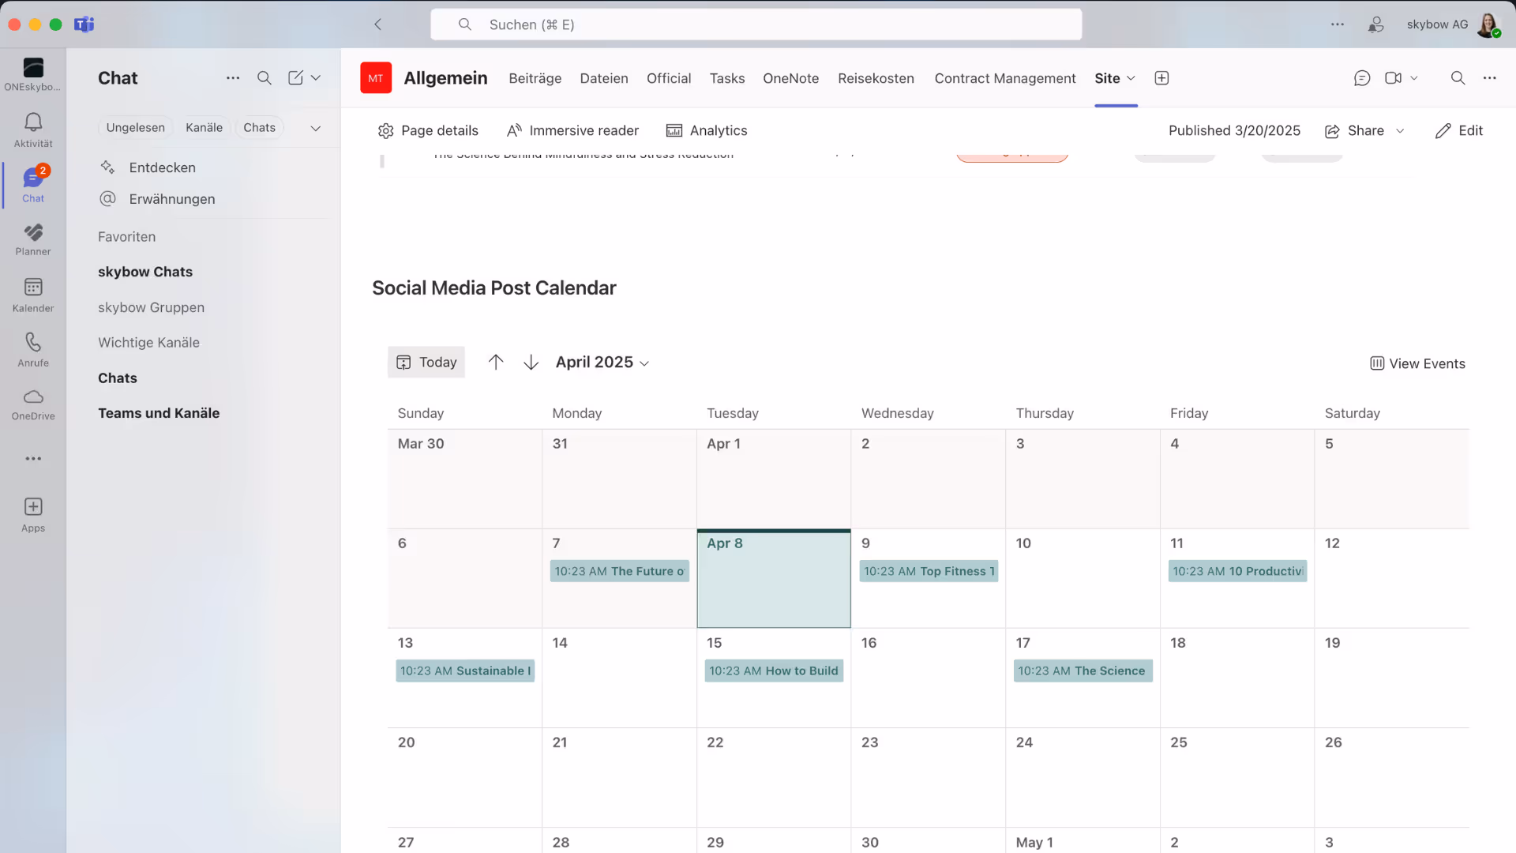Open the OneNote tab
1516x853 pixels.
coord(790,78)
